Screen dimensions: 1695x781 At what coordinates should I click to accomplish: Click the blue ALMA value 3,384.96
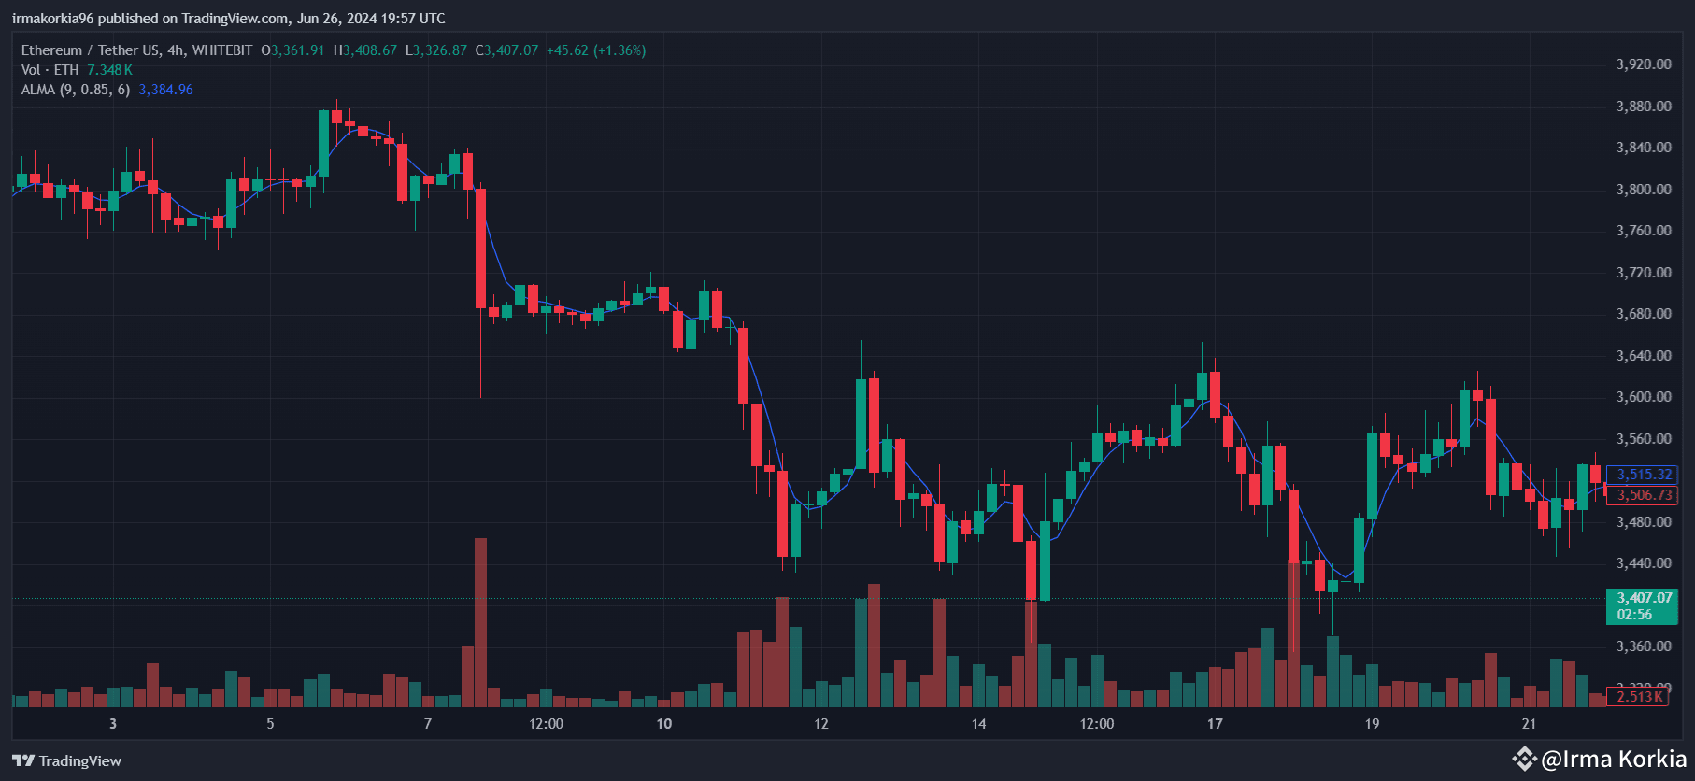pyautogui.click(x=165, y=90)
